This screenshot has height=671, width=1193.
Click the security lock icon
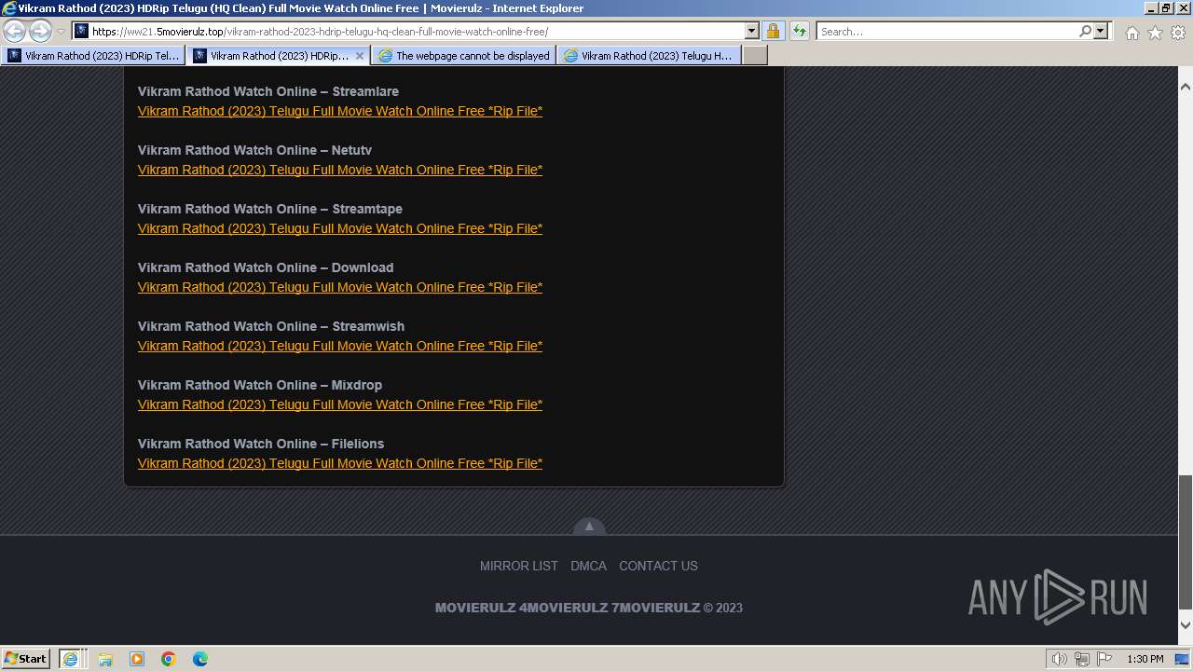[773, 31]
